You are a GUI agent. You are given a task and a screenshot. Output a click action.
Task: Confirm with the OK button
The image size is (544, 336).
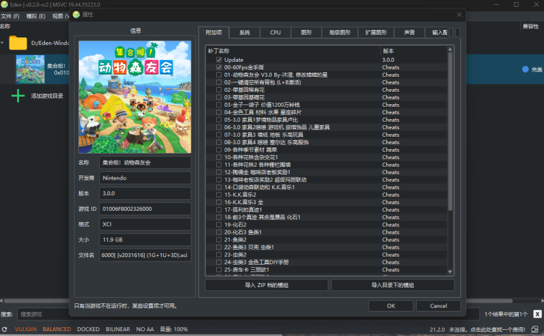(x=391, y=306)
